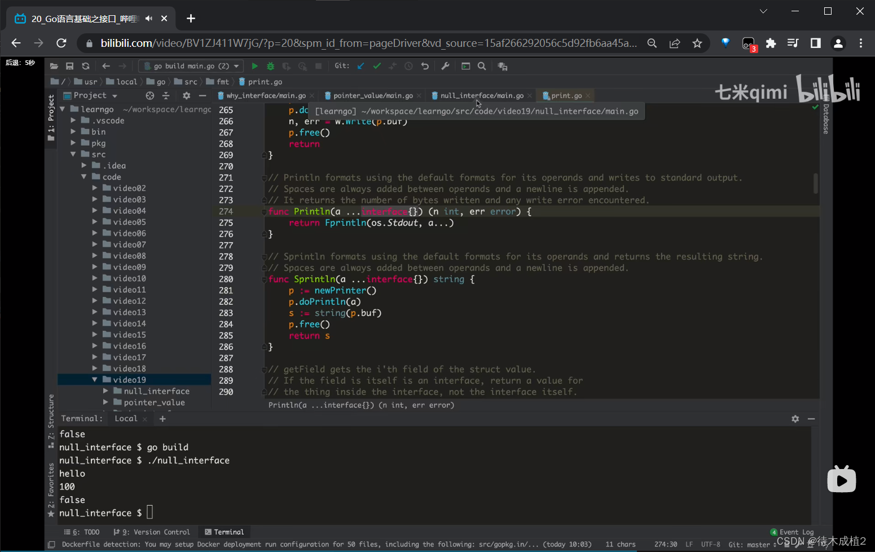The image size is (875, 552).
Task: Open browser side panel icon
Action: coord(816,43)
